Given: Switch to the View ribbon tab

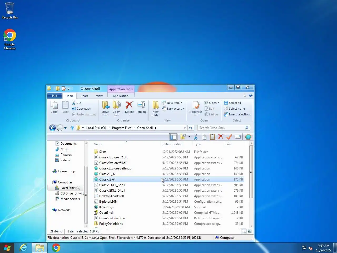Looking at the screenshot, I should pos(99,96).
